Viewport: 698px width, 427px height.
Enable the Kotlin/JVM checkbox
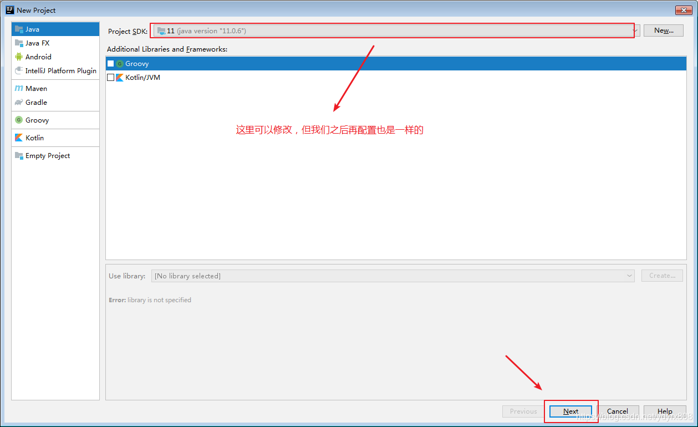coord(110,78)
